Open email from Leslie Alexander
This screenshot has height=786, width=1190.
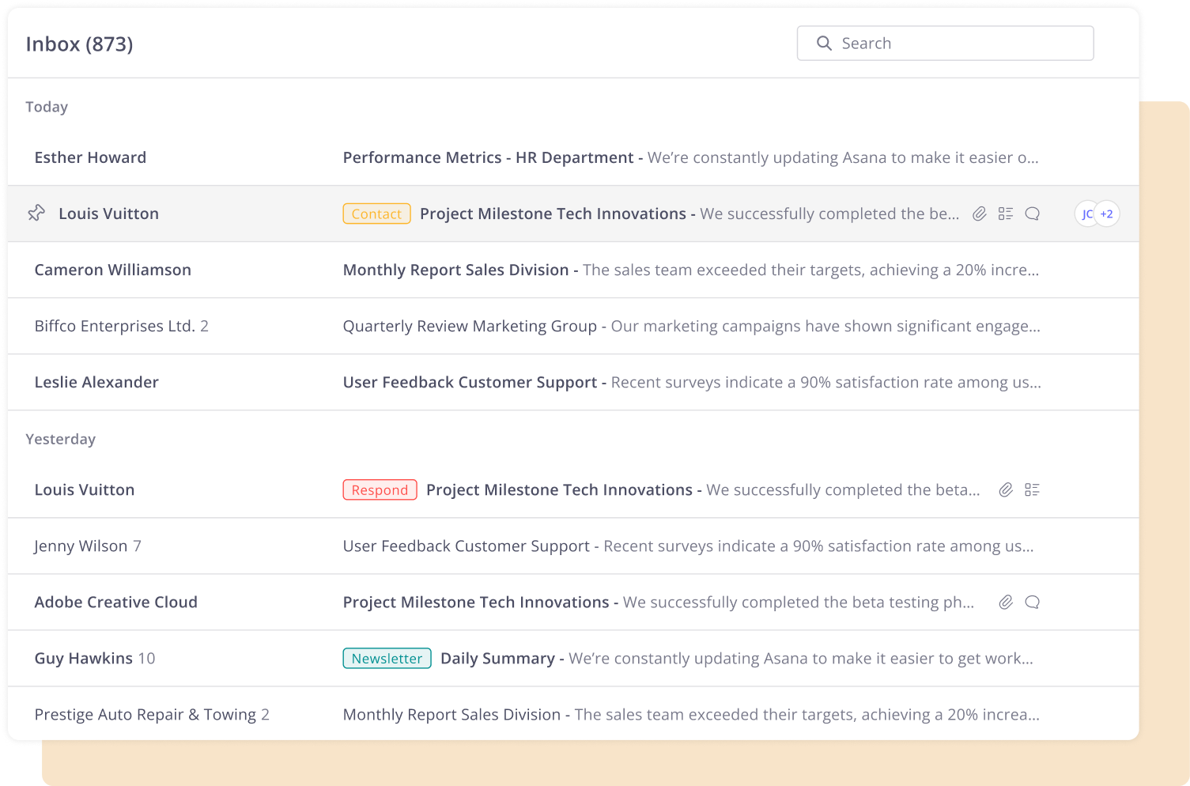tap(573, 382)
